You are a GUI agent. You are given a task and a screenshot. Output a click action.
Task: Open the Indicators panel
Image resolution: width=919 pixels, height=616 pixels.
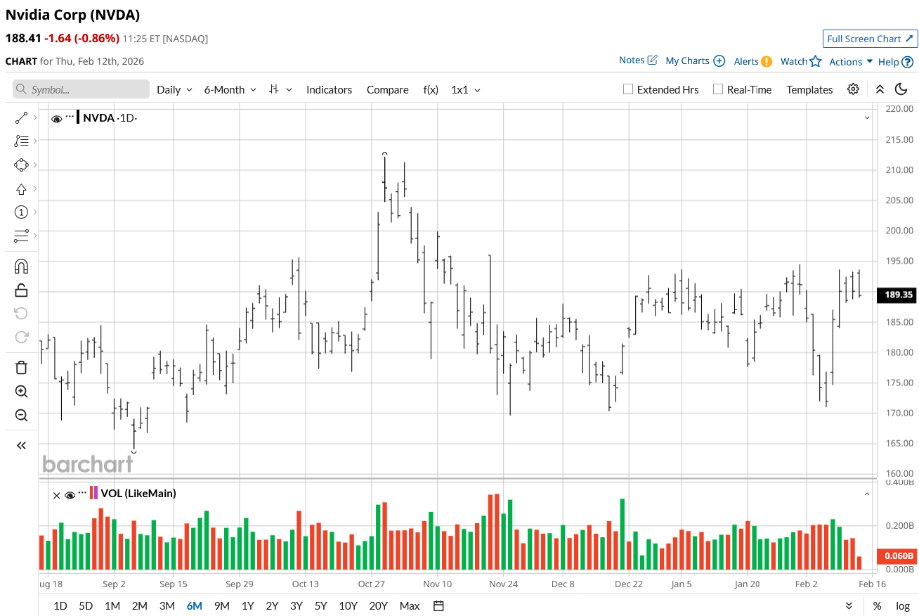pyautogui.click(x=329, y=90)
